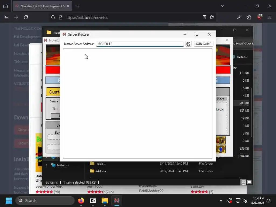
Task: Open the Windows Start menu
Action: pyautogui.click(x=9, y=201)
